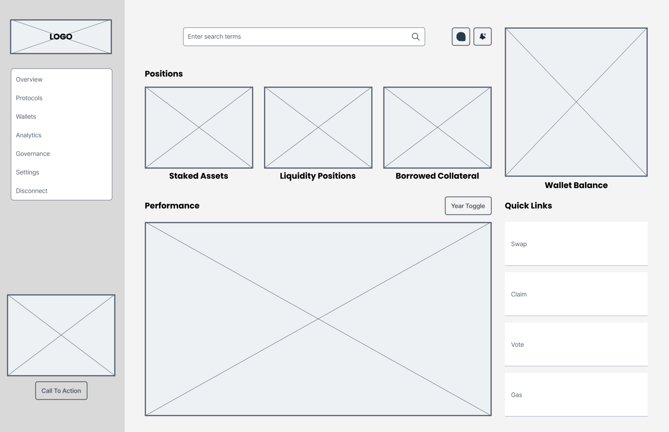Click the Call To Action button

tap(61, 391)
